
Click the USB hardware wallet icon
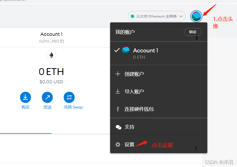[x=118, y=109]
